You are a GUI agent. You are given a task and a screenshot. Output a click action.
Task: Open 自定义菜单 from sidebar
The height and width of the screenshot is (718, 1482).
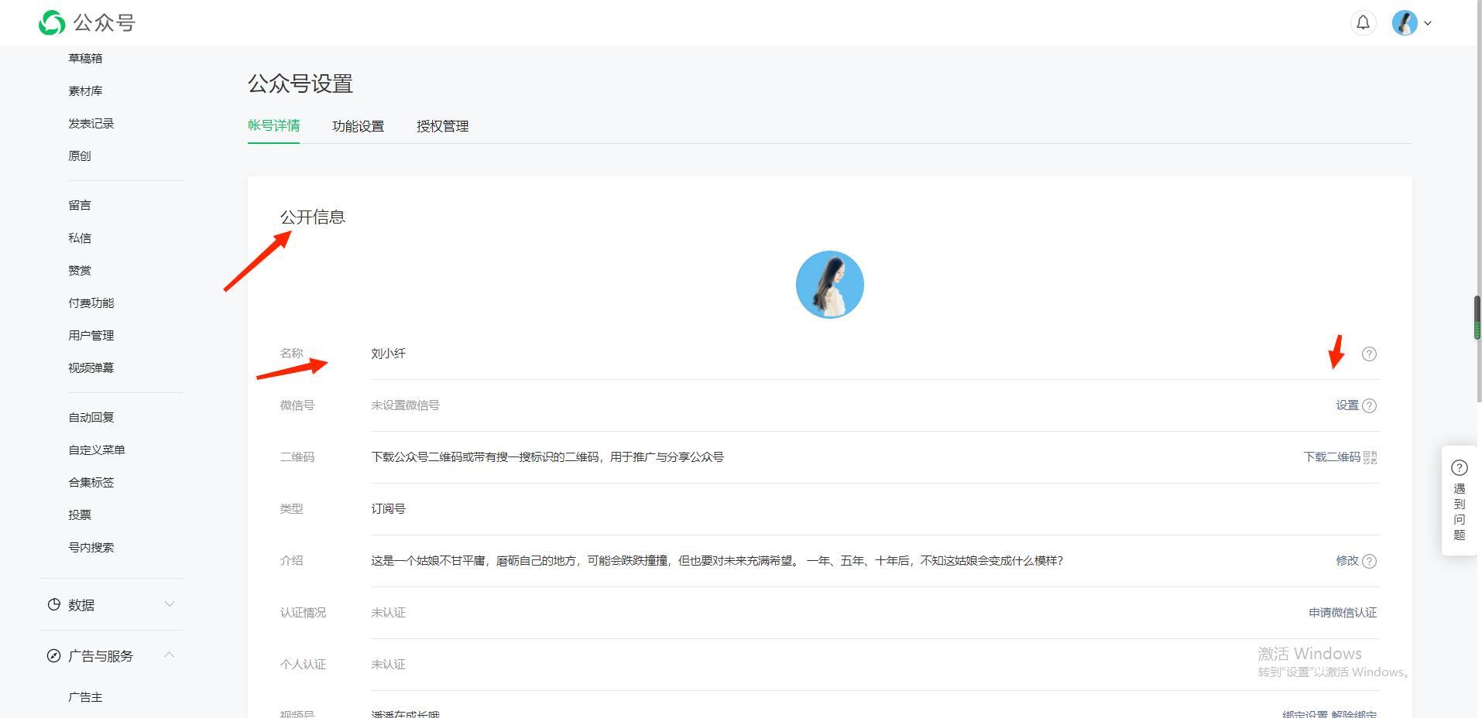point(95,449)
